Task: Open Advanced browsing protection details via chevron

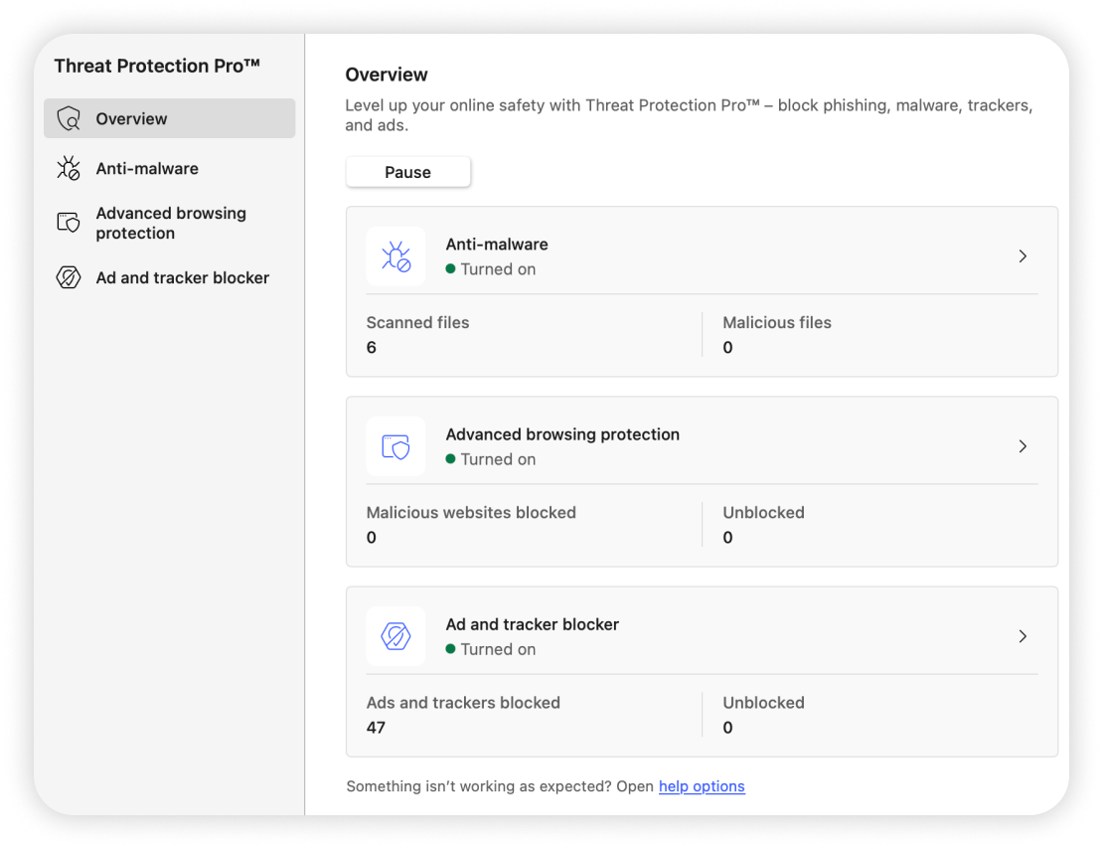Action: (1023, 446)
